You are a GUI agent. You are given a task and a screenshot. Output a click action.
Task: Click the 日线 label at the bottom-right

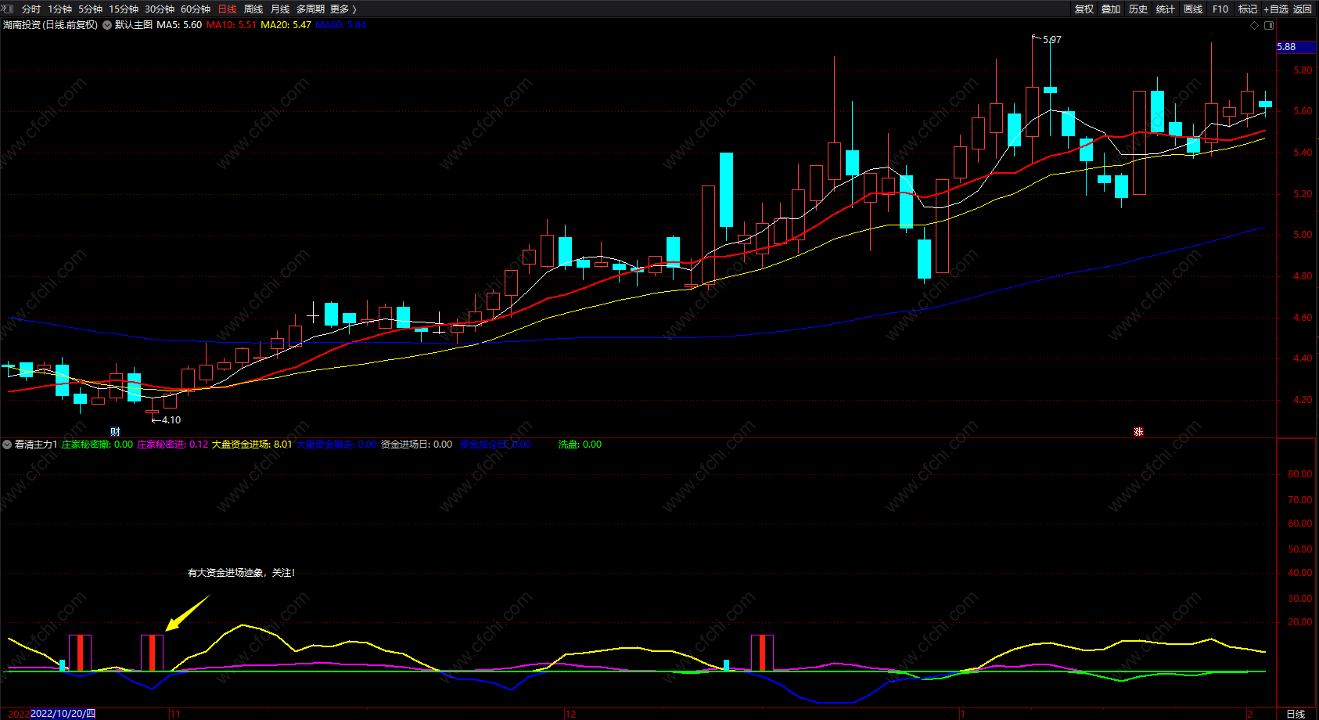pos(1296,714)
